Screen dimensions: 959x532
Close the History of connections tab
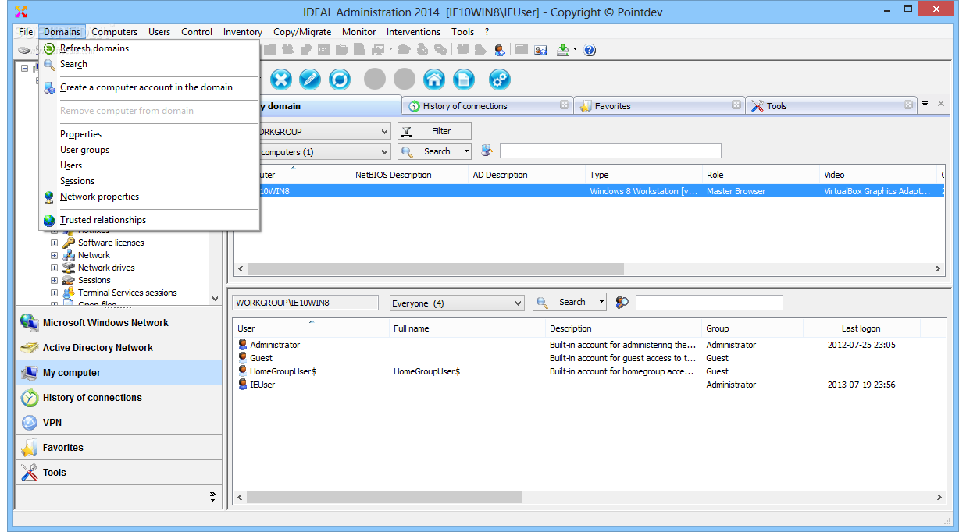565,105
